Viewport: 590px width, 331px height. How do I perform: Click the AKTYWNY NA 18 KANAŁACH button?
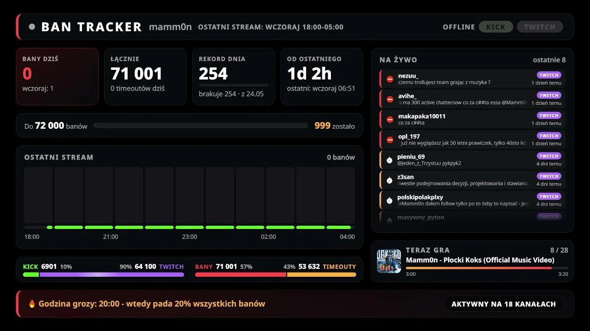(x=504, y=304)
